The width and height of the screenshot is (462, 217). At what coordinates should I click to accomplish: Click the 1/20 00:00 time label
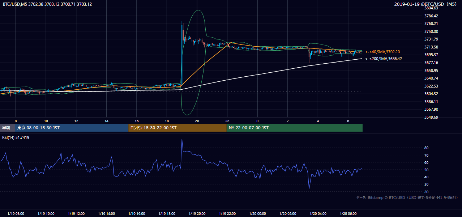pos(257,213)
